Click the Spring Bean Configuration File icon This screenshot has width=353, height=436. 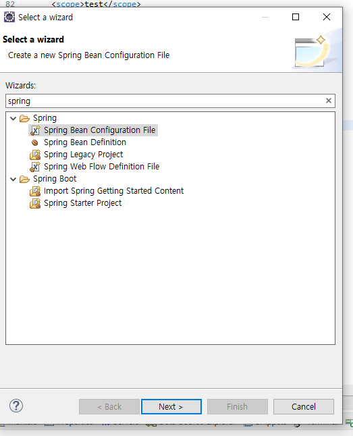tap(35, 130)
